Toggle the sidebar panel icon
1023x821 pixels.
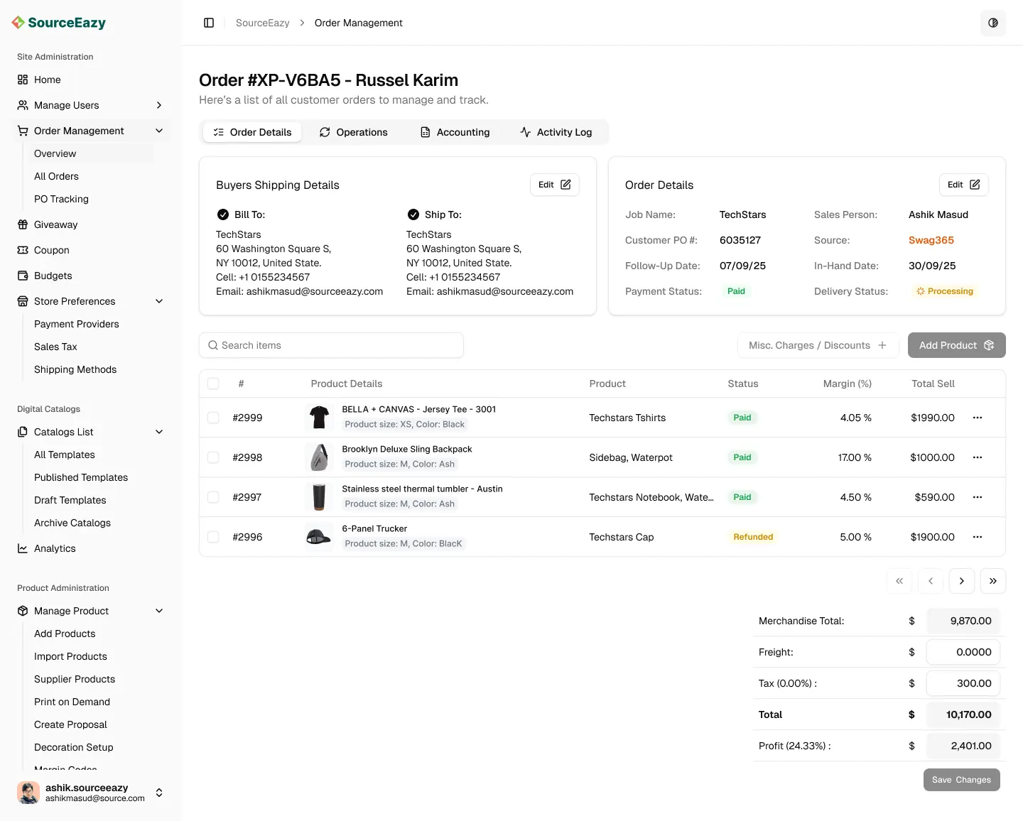click(x=209, y=23)
